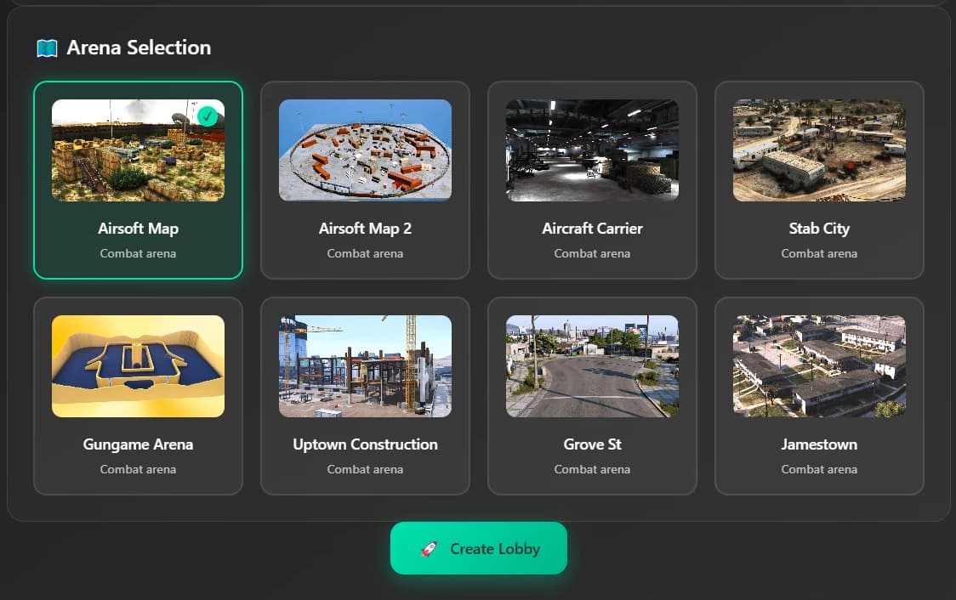Choose the Uptown Construction title
956x600 pixels.
point(365,444)
